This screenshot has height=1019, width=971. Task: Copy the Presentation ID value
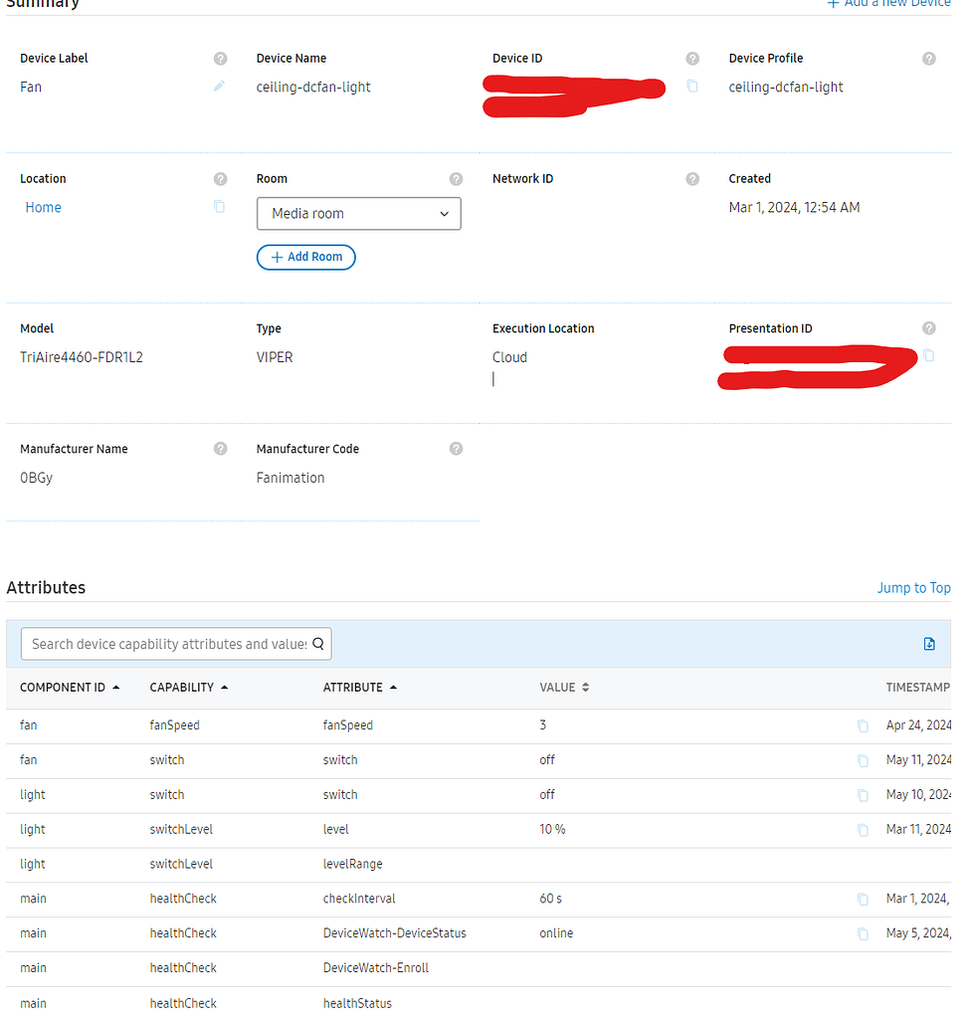[929, 355]
